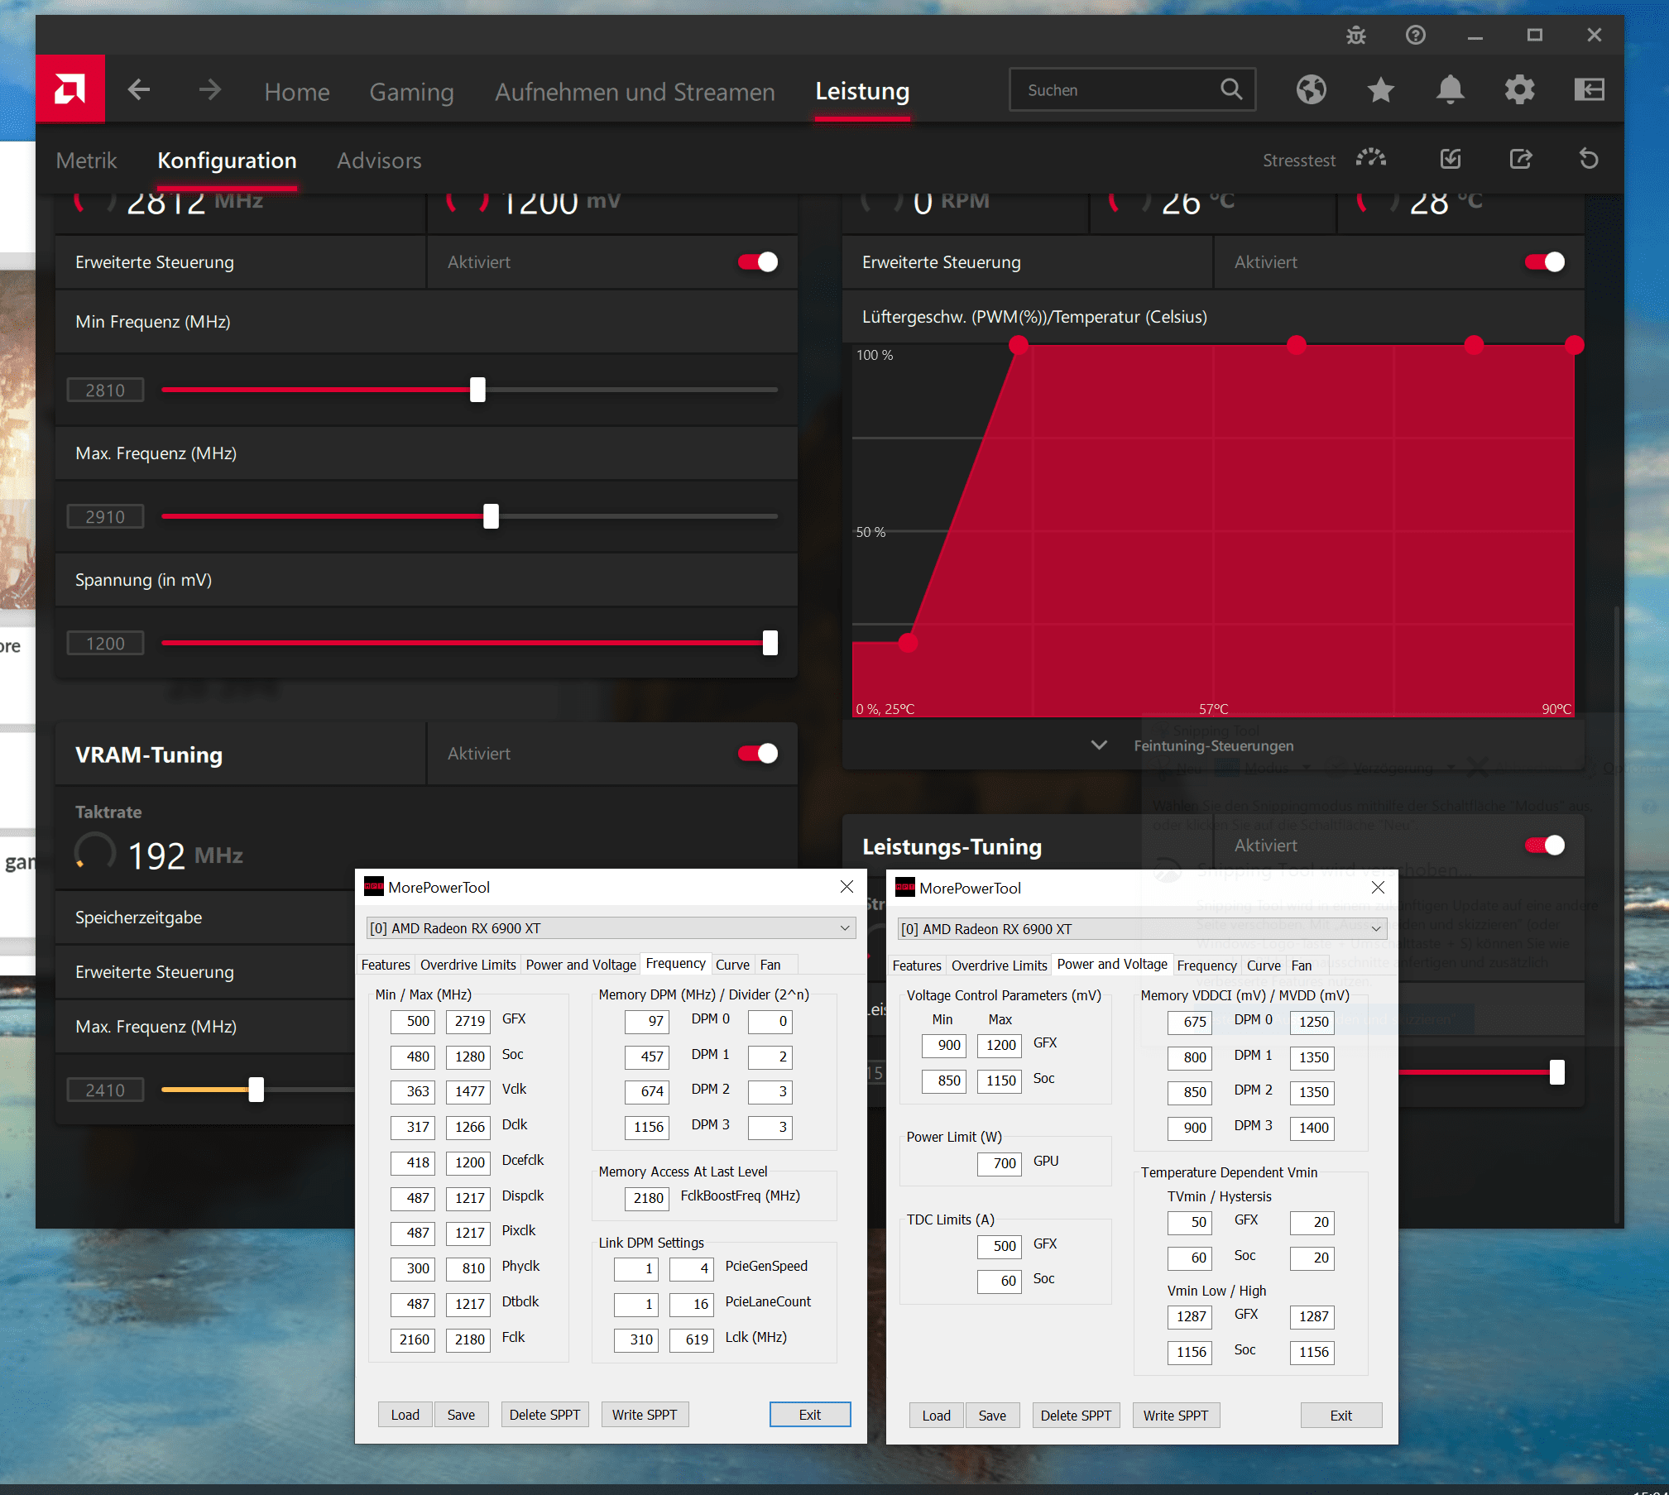Click lowest fan curve point near 25°C
1669x1495 pixels.
pos(908,643)
